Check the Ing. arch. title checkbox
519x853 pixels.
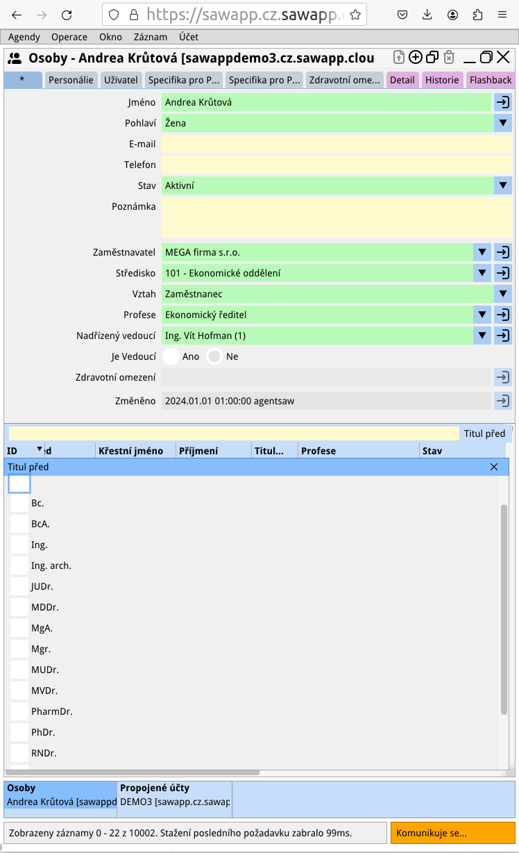coord(19,565)
